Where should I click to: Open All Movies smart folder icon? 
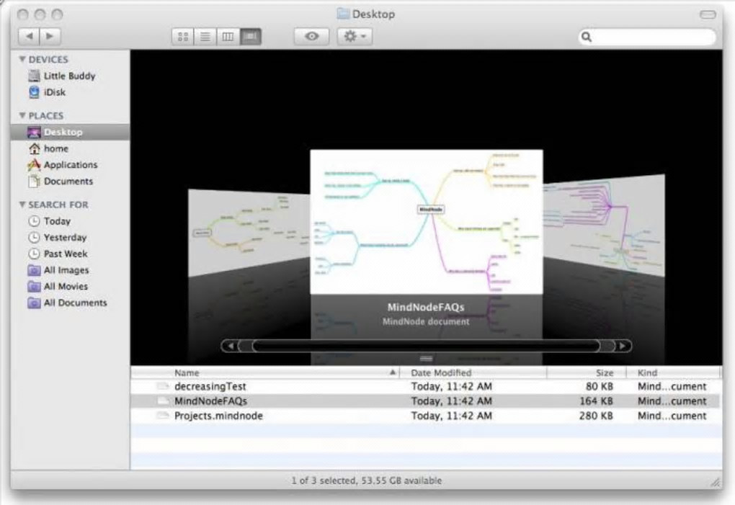pos(34,286)
